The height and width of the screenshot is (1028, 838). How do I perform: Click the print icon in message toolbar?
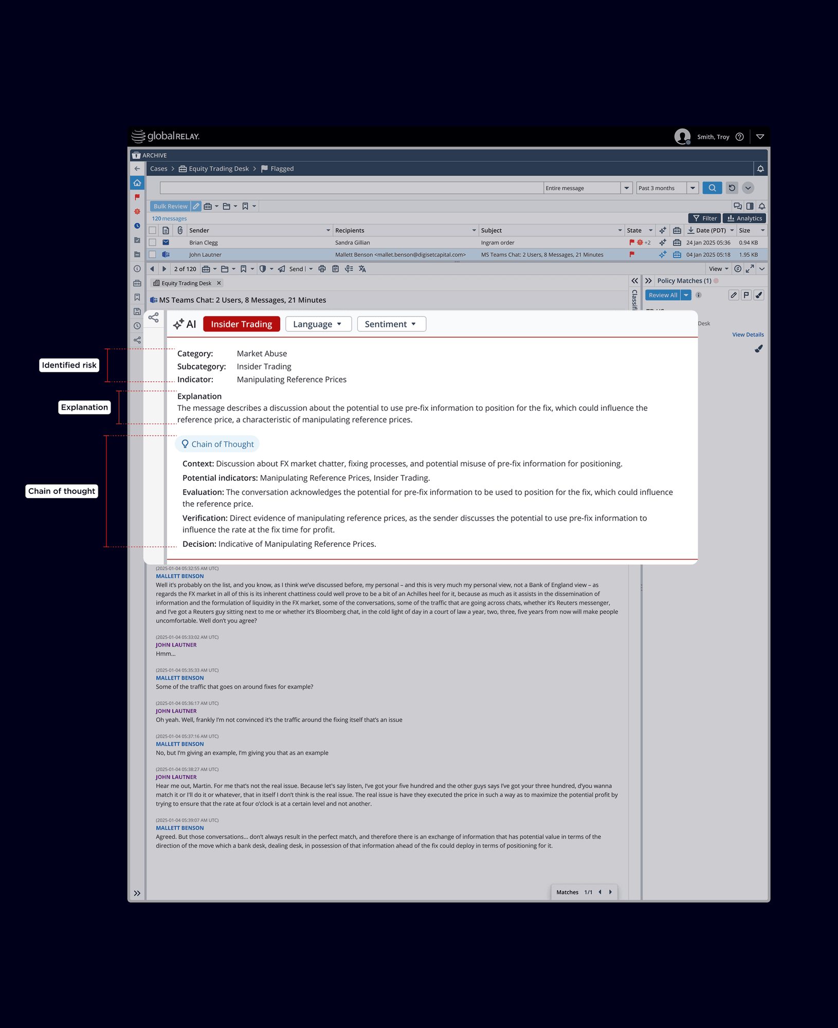coord(322,269)
